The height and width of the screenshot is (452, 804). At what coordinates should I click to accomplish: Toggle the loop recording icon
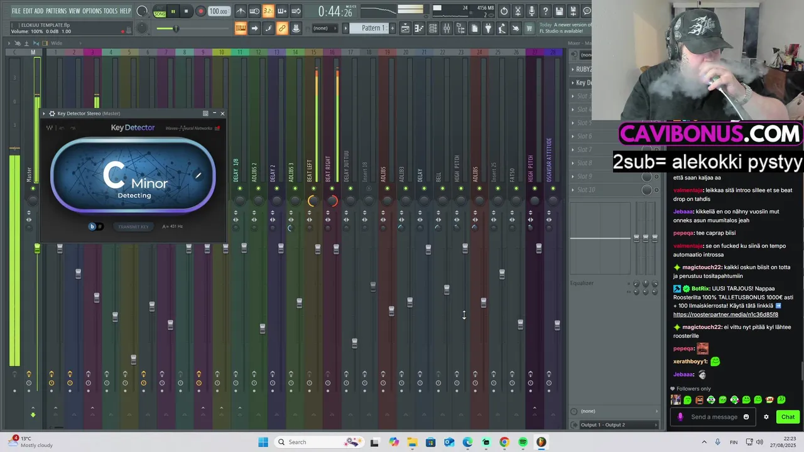click(296, 11)
